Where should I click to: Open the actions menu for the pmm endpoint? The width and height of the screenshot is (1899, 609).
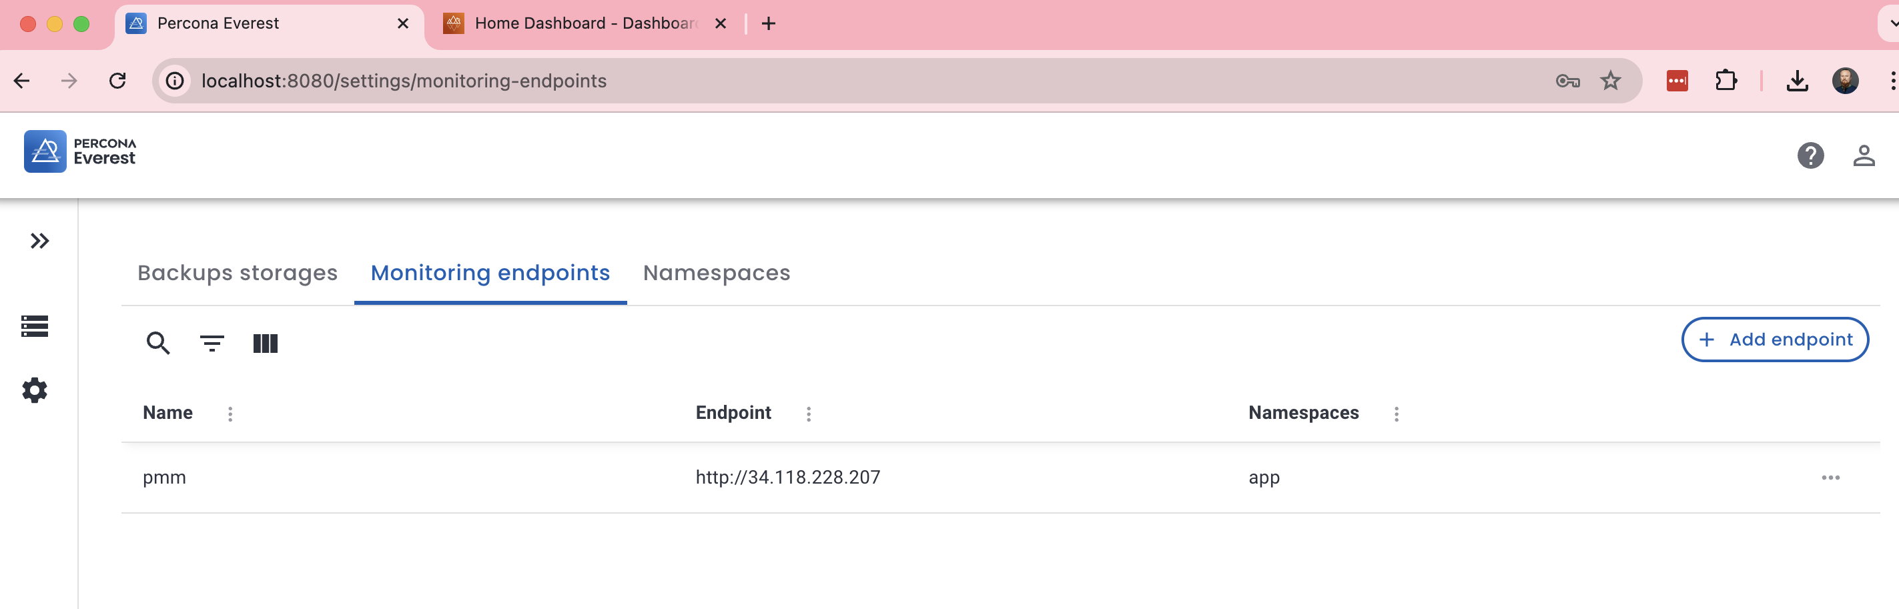(1830, 478)
